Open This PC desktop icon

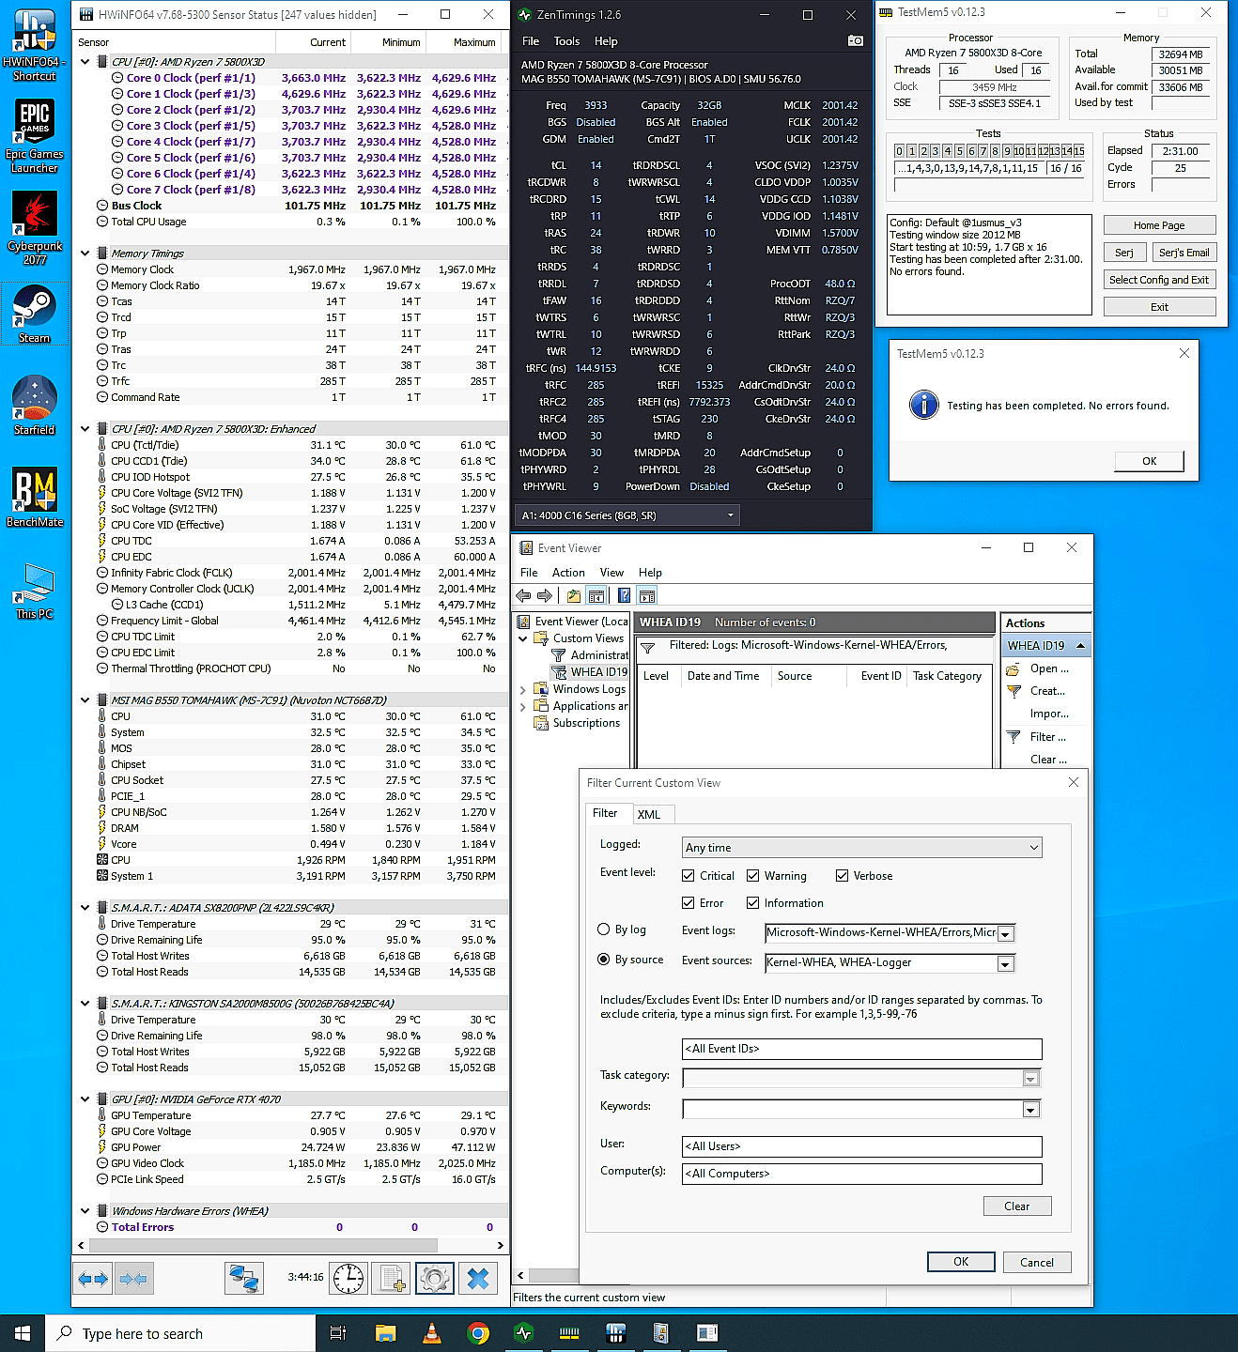(x=35, y=591)
